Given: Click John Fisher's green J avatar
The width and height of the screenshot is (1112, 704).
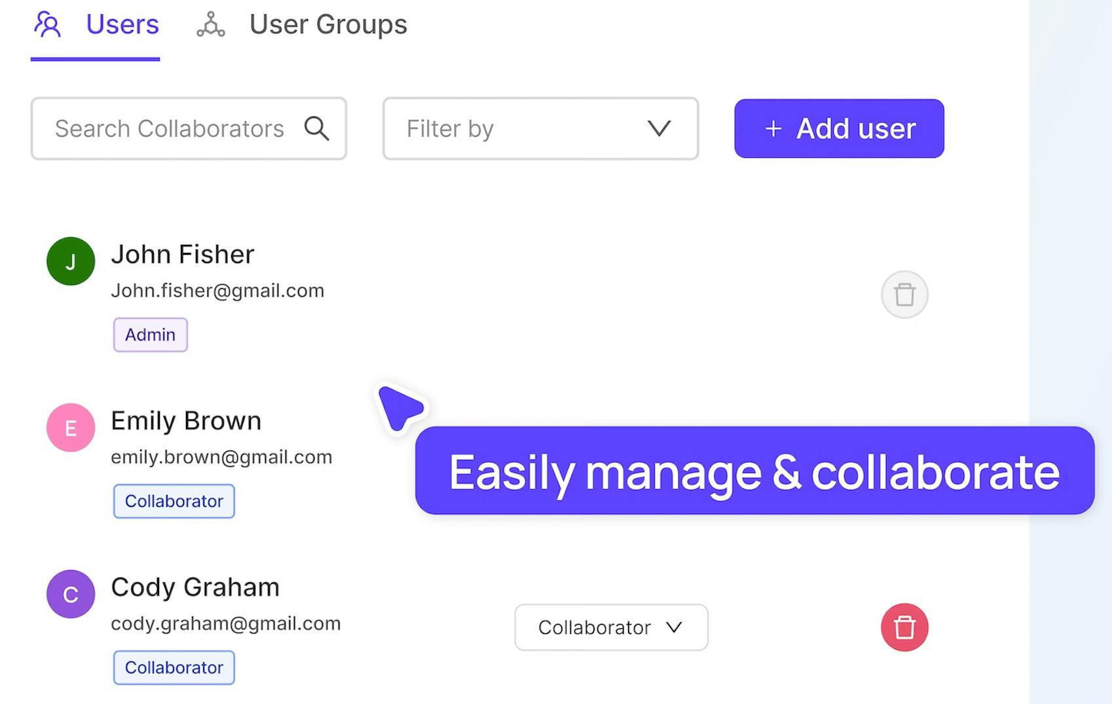Looking at the screenshot, I should point(71,261).
